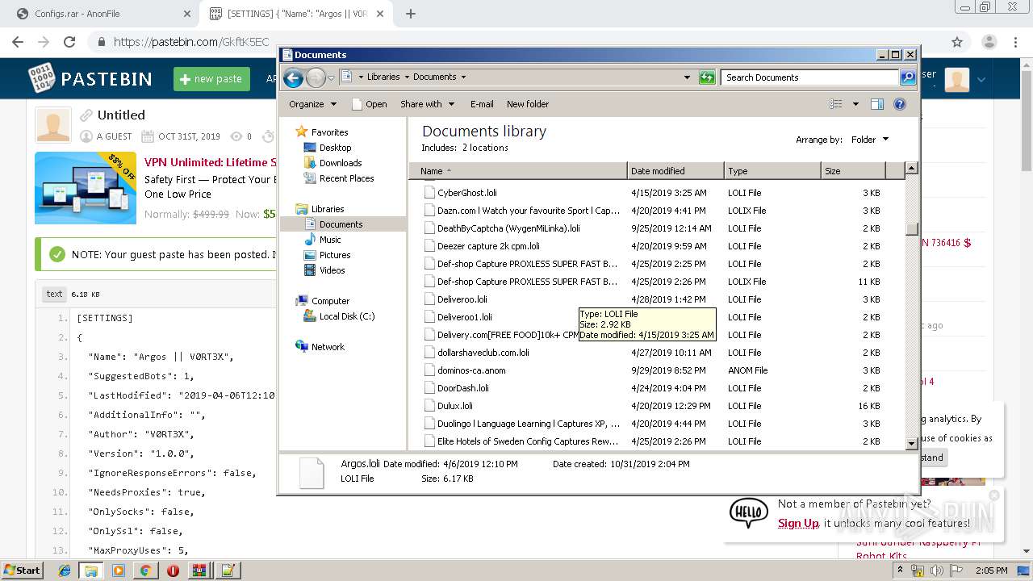Change view icon in Explorer toolbar
This screenshot has height=581, width=1033.
point(836,104)
